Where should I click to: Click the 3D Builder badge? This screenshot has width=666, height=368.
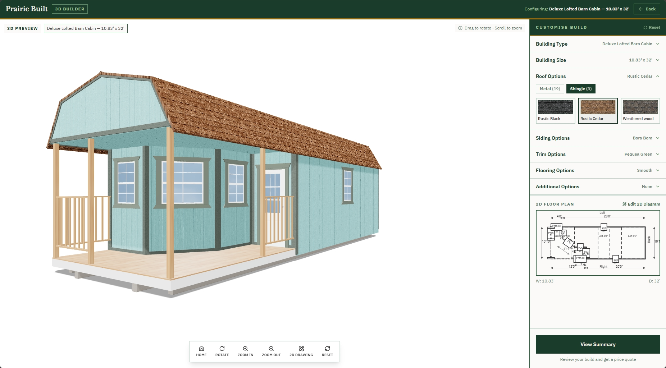(70, 9)
